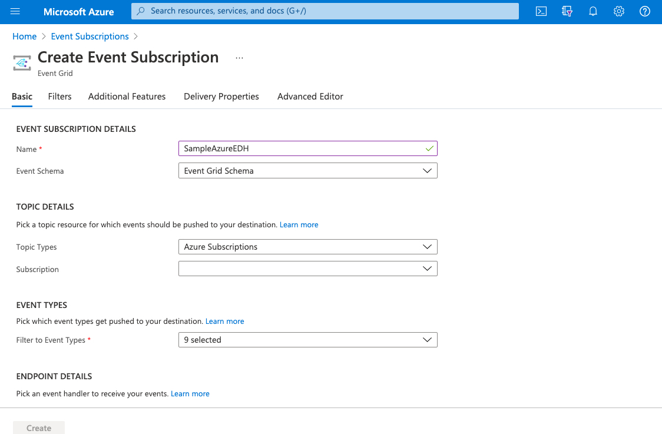Open the Delivery Properties tab
This screenshot has height=434, width=662.
tap(221, 97)
